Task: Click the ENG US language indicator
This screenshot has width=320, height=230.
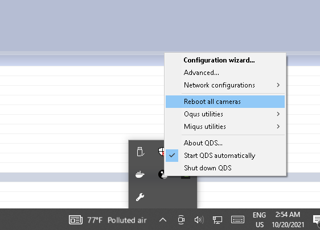Action: (260, 220)
